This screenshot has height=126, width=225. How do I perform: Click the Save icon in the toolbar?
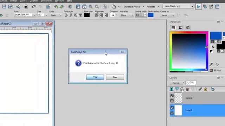(x=4, y=7)
